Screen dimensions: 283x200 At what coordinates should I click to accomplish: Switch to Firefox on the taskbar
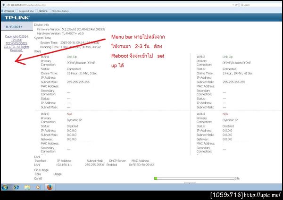50,187
